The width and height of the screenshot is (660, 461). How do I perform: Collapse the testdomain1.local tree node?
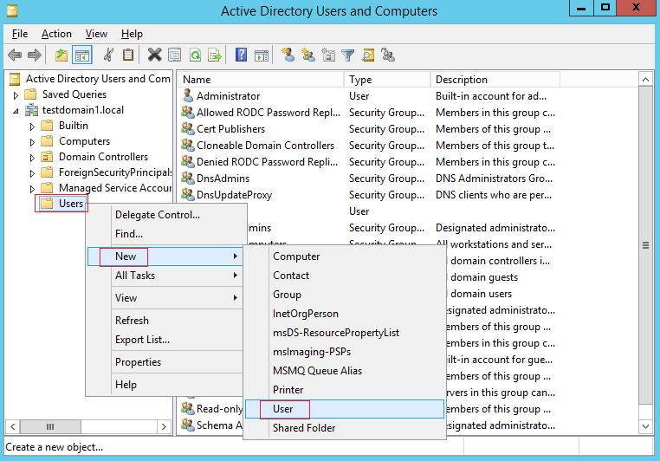tap(16, 111)
